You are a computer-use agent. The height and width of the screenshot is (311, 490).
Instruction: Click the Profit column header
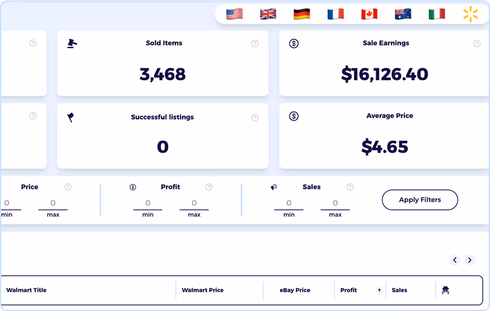coord(349,290)
